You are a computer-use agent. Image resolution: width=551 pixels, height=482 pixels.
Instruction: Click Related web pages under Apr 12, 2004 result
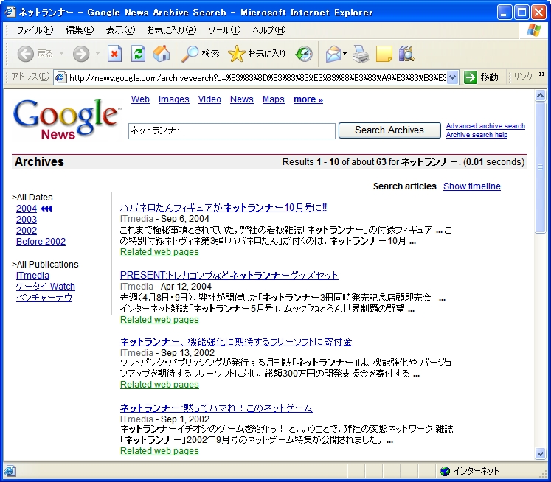(x=159, y=320)
